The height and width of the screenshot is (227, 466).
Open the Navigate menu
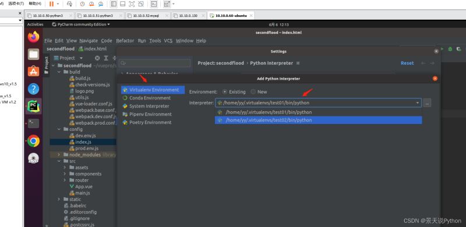pyautogui.click(x=89, y=41)
